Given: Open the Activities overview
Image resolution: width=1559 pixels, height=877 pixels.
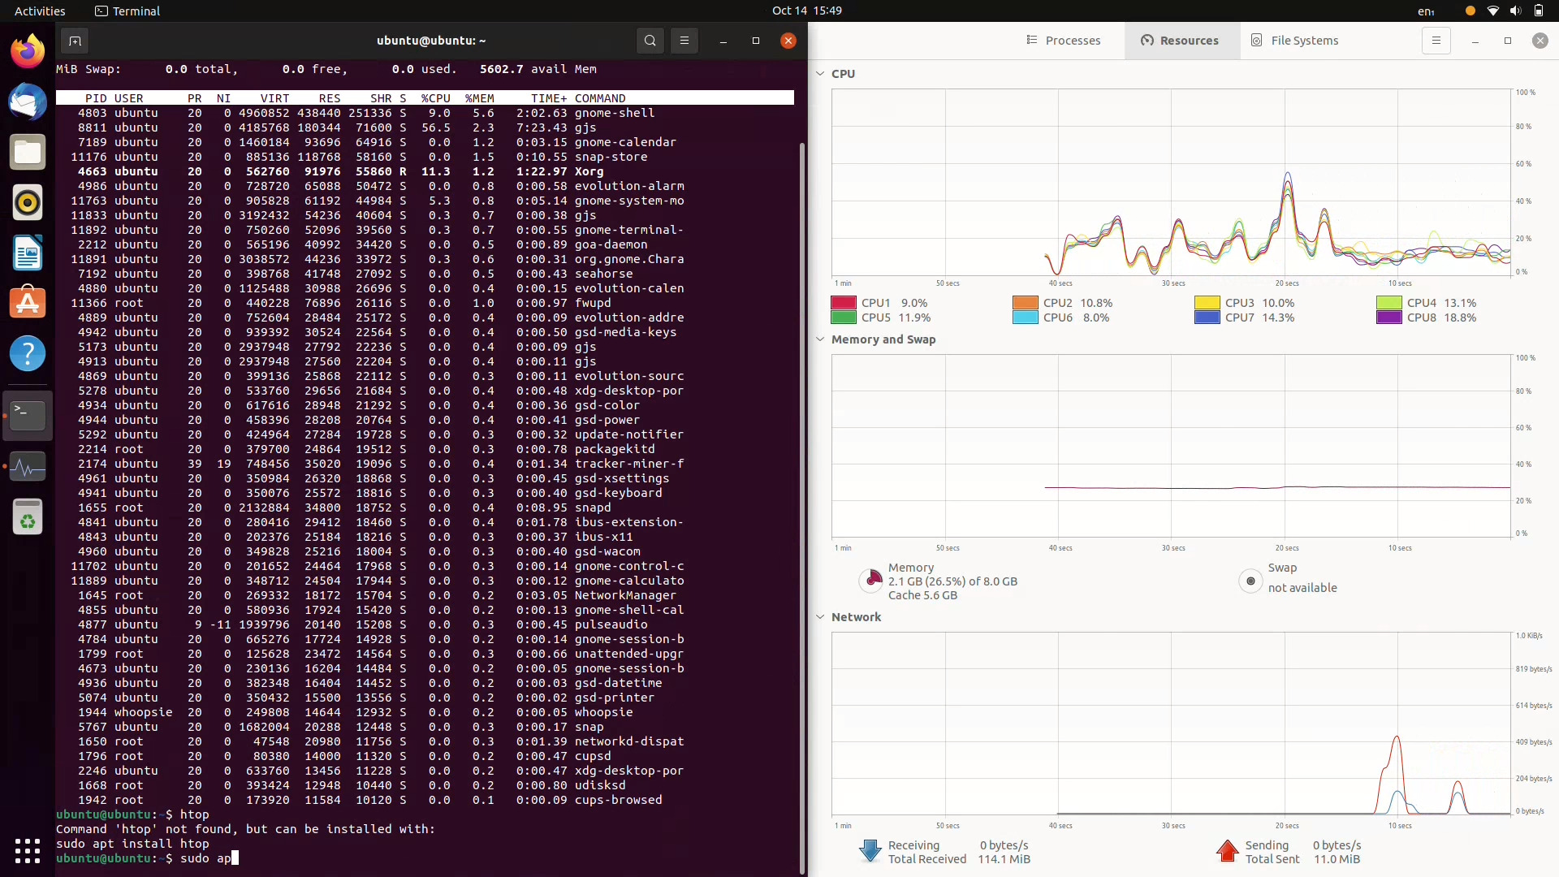Looking at the screenshot, I should [39, 11].
